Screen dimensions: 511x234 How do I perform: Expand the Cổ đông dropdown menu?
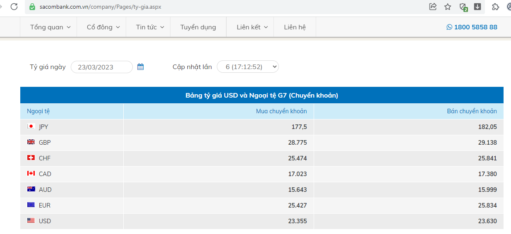tap(103, 27)
